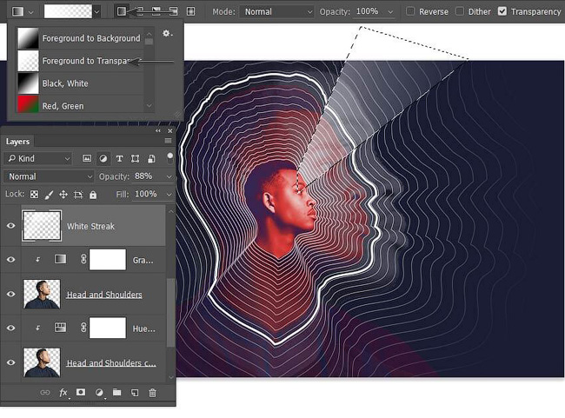Viewport: 565px width, 418px height.
Task: Click Gradient adjustment layer link icon
Action: (x=83, y=259)
